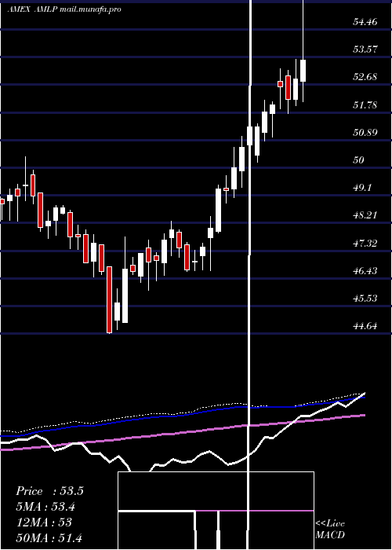Click the 12MA : 53 readout
Screen dimensions: 392x550
click(44, 522)
